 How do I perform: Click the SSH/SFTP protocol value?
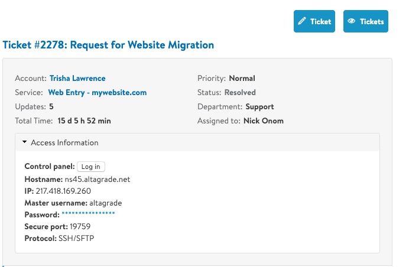pyautogui.click(x=76, y=238)
